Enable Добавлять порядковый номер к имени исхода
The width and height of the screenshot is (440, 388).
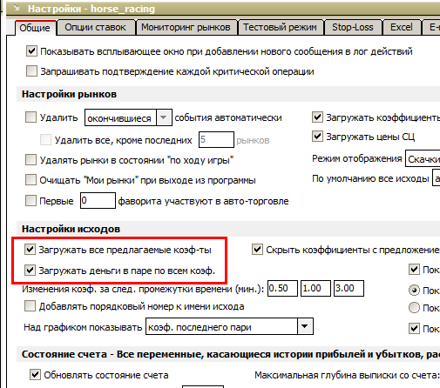(30, 306)
